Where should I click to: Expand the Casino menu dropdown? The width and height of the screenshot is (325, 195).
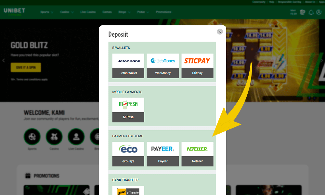66,12
